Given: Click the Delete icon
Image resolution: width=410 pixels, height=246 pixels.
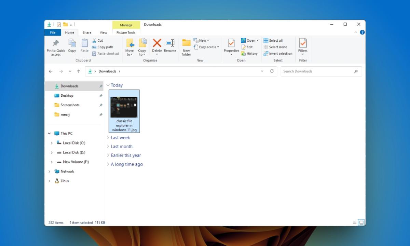Looking at the screenshot, I should pyautogui.click(x=157, y=46).
